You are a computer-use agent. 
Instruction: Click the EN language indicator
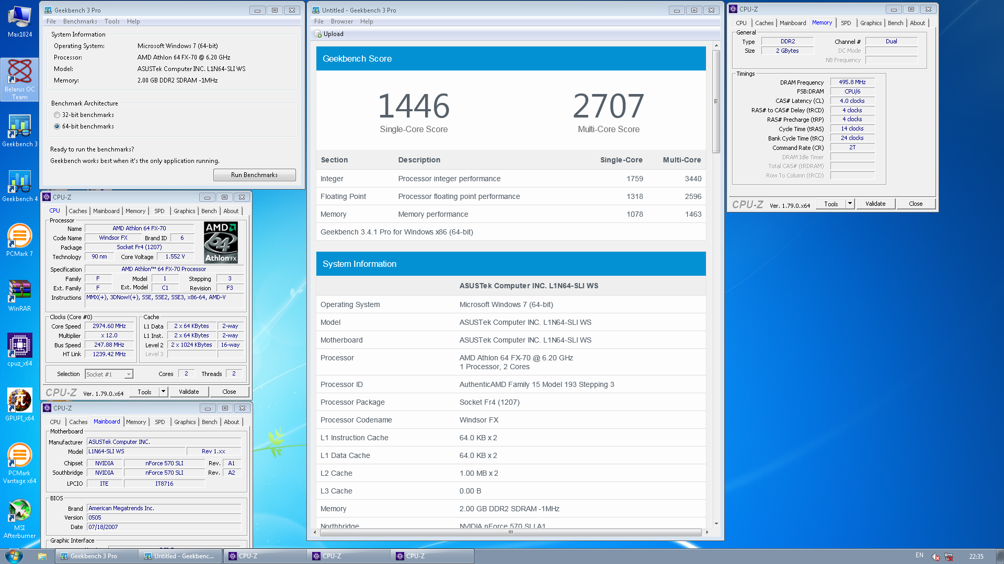[x=919, y=555]
